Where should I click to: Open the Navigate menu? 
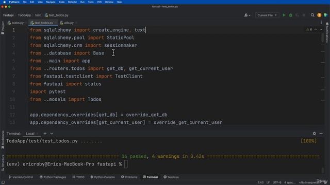pyautogui.click(x=51, y=2)
